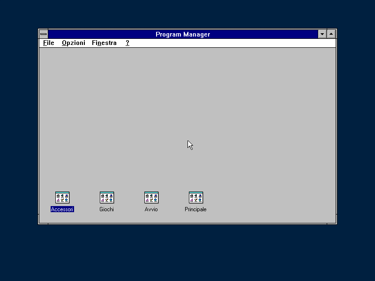The image size is (375, 281).
Task: Select the Giochi program group icon
Action: coord(107,197)
